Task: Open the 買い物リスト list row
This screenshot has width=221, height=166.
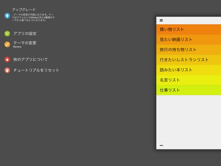Action: 189,29
